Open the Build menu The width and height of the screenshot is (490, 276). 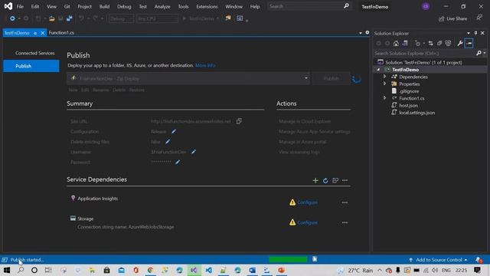coord(104,6)
